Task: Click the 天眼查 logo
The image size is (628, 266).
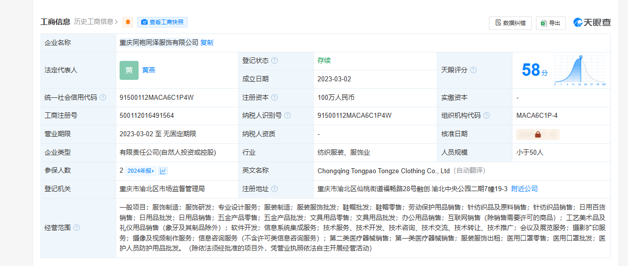Action: pos(592,22)
